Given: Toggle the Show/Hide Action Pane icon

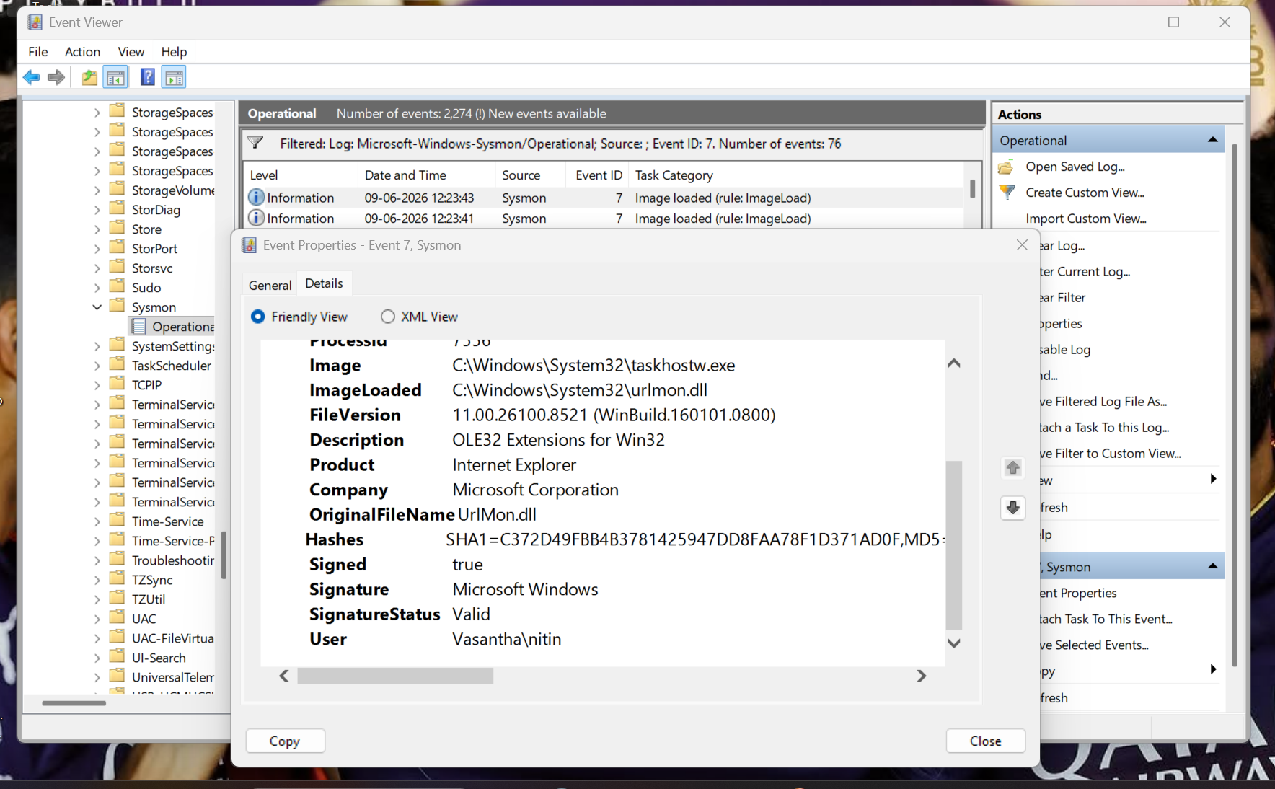Looking at the screenshot, I should point(174,77).
